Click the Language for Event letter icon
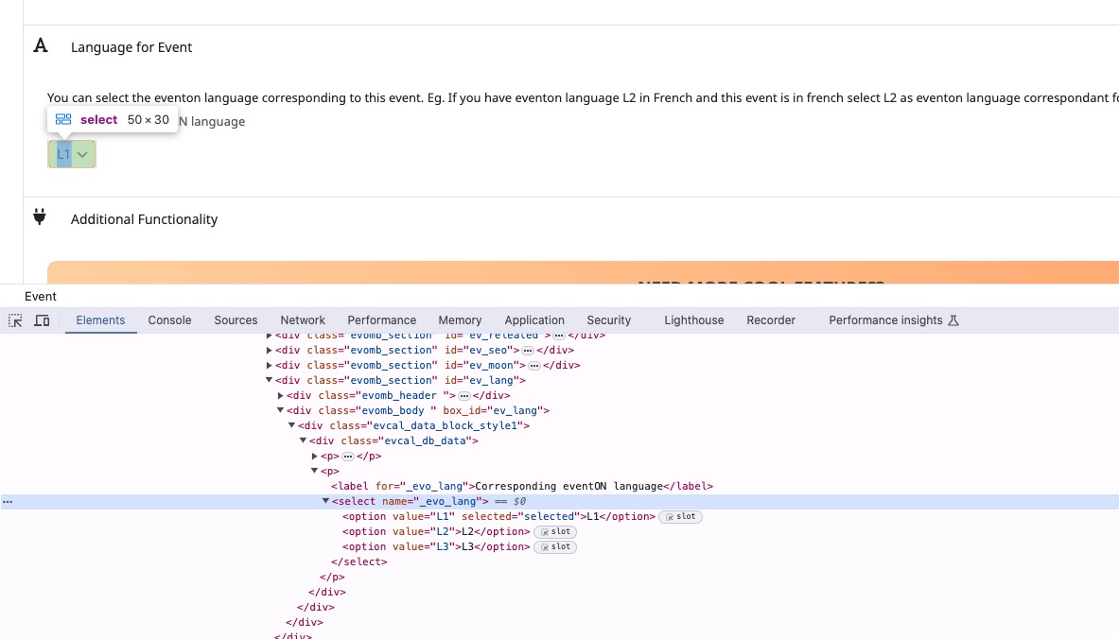 pos(41,45)
